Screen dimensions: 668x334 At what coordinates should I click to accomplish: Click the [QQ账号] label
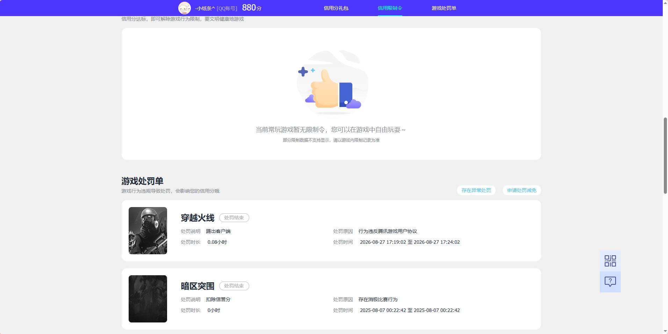[227, 8]
